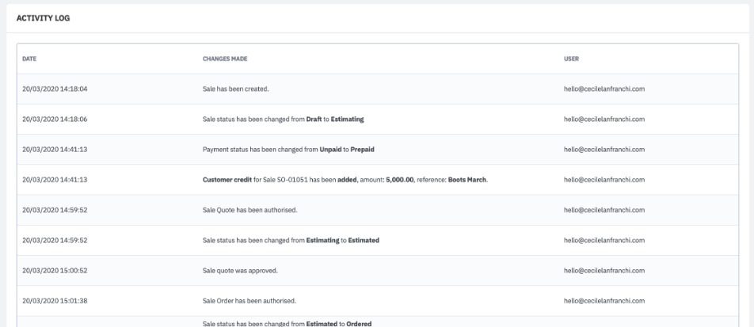Click the Estimated to Ordered status change
754x327 pixels.
click(287, 323)
